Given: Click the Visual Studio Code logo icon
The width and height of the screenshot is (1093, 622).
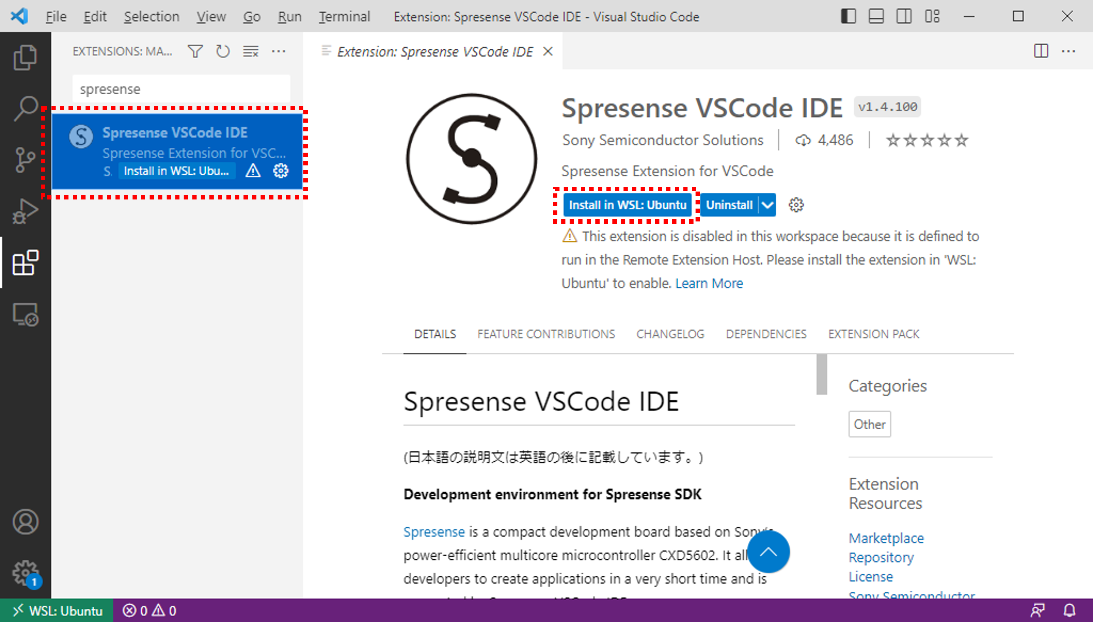Looking at the screenshot, I should (x=19, y=16).
